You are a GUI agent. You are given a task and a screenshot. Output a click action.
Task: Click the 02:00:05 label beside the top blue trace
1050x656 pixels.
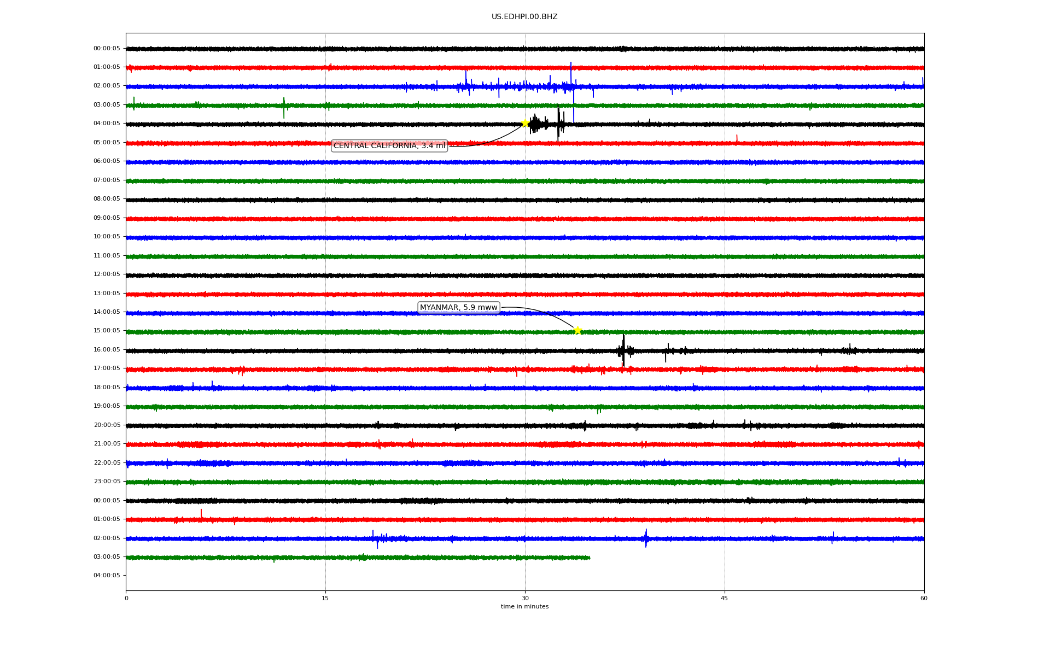tap(107, 86)
